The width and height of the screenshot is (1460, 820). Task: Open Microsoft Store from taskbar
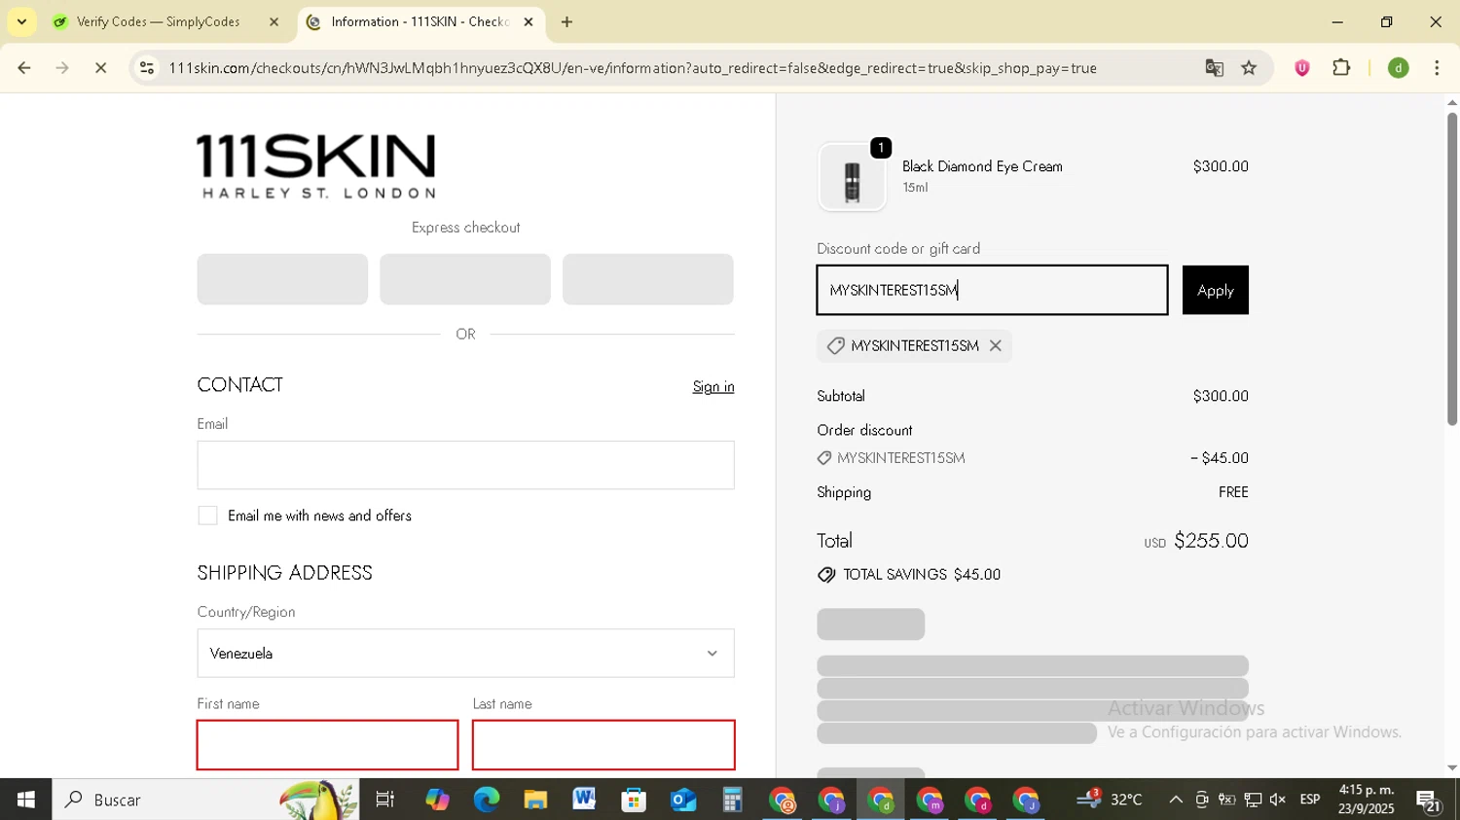pyautogui.click(x=634, y=800)
